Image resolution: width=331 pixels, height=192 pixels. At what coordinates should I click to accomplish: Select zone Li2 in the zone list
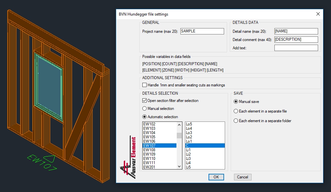[205, 154]
